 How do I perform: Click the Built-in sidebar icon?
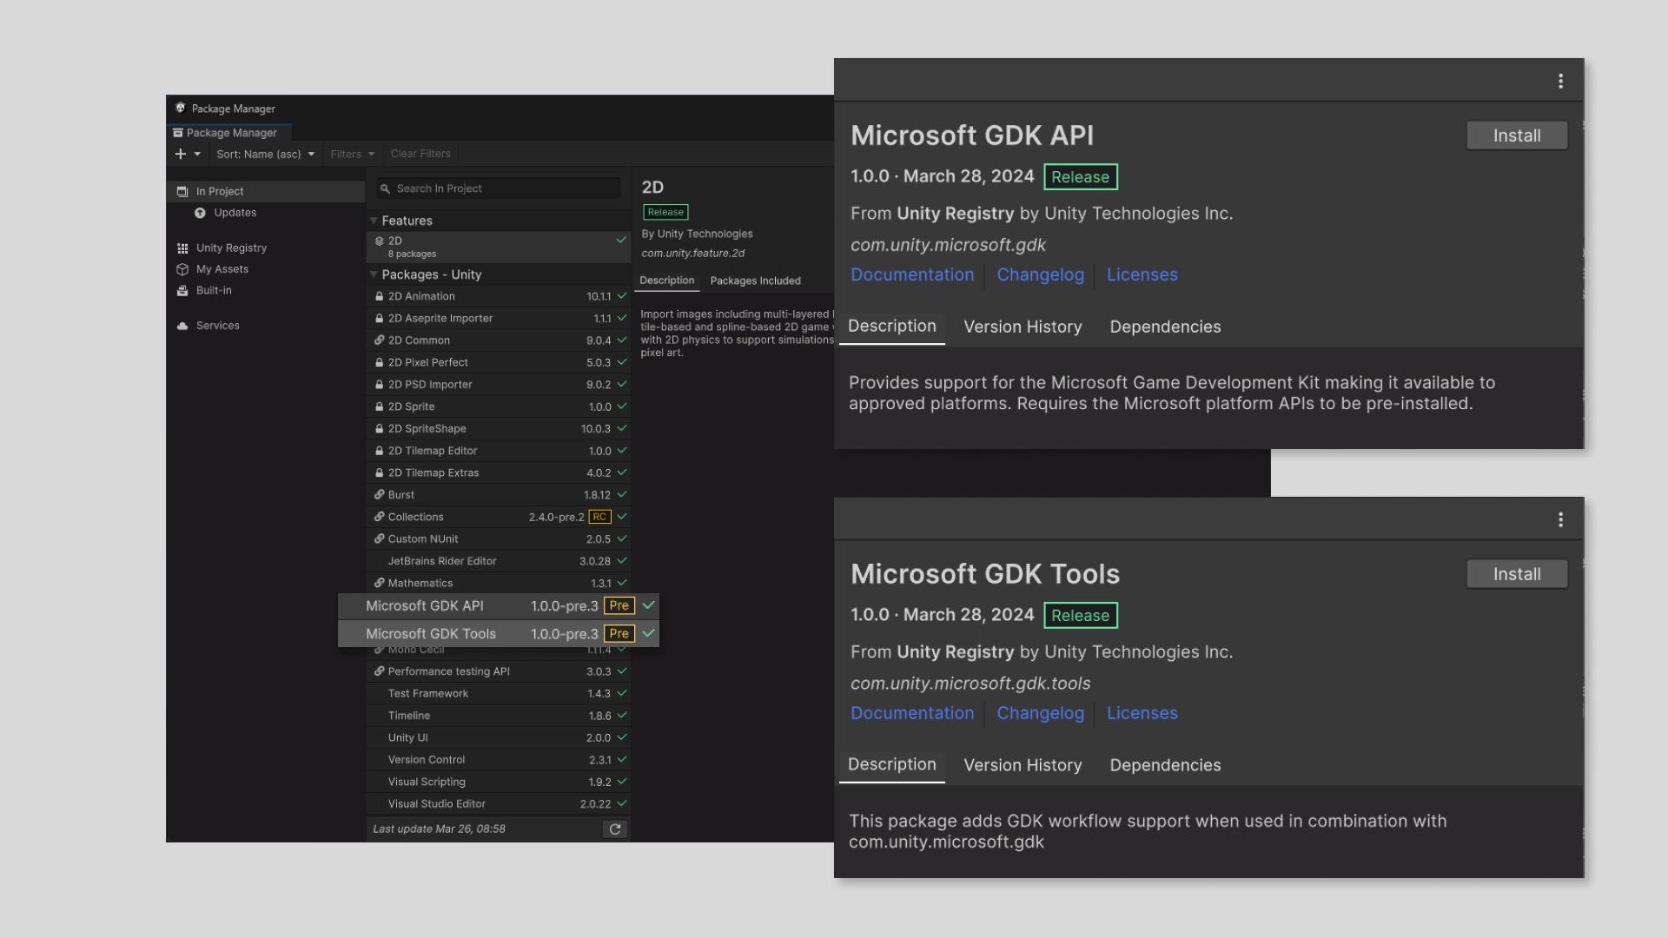[x=182, y=291]
